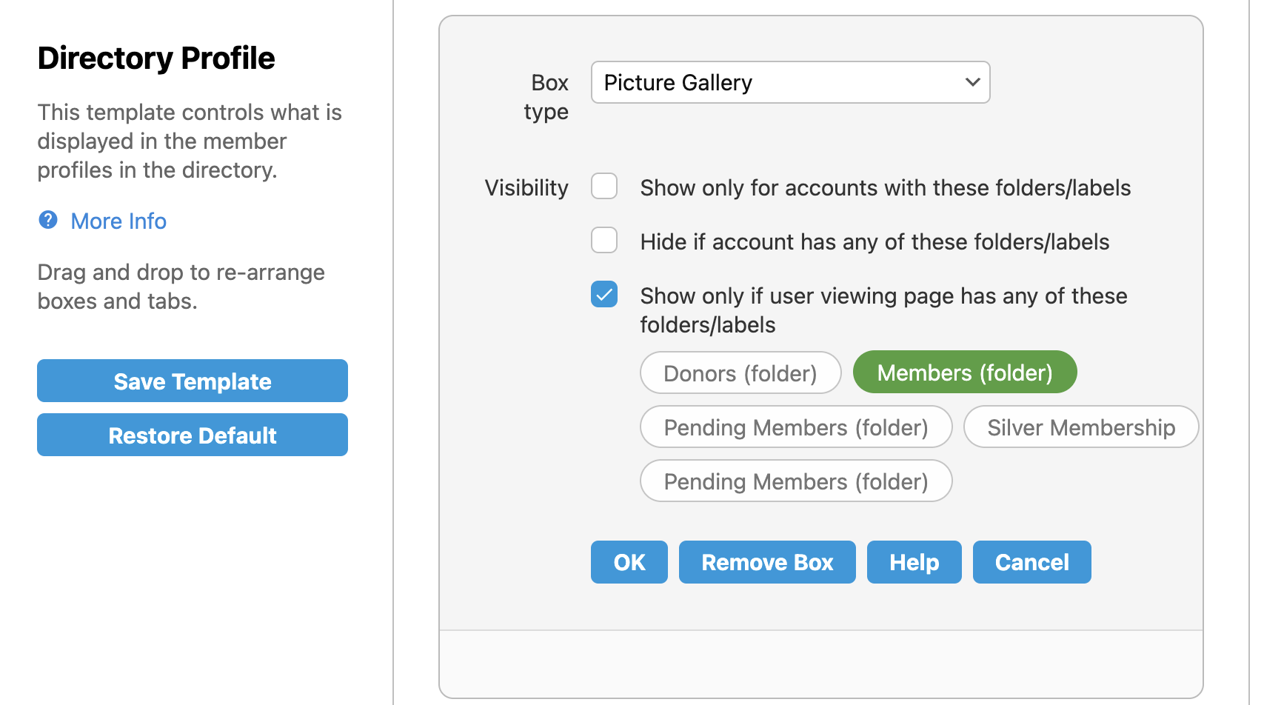This screenshot has width=1264, height=705.
Task: Click the chevron arrow of Box type selector
Action: (x=972, y=82)
